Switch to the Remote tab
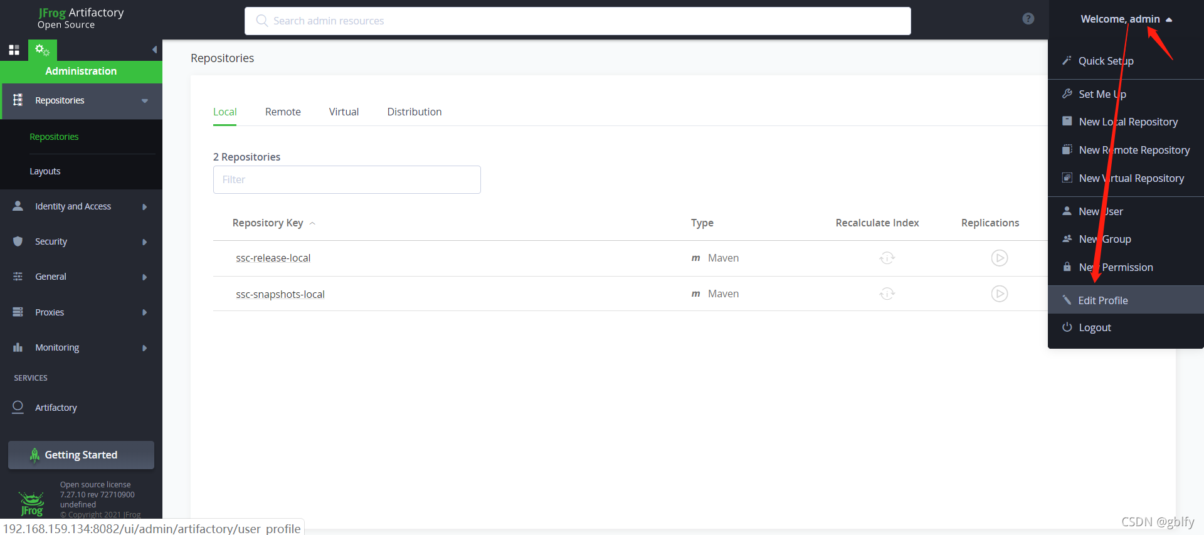The height and width of the screenshot is (535, 1204). [283, 112]
